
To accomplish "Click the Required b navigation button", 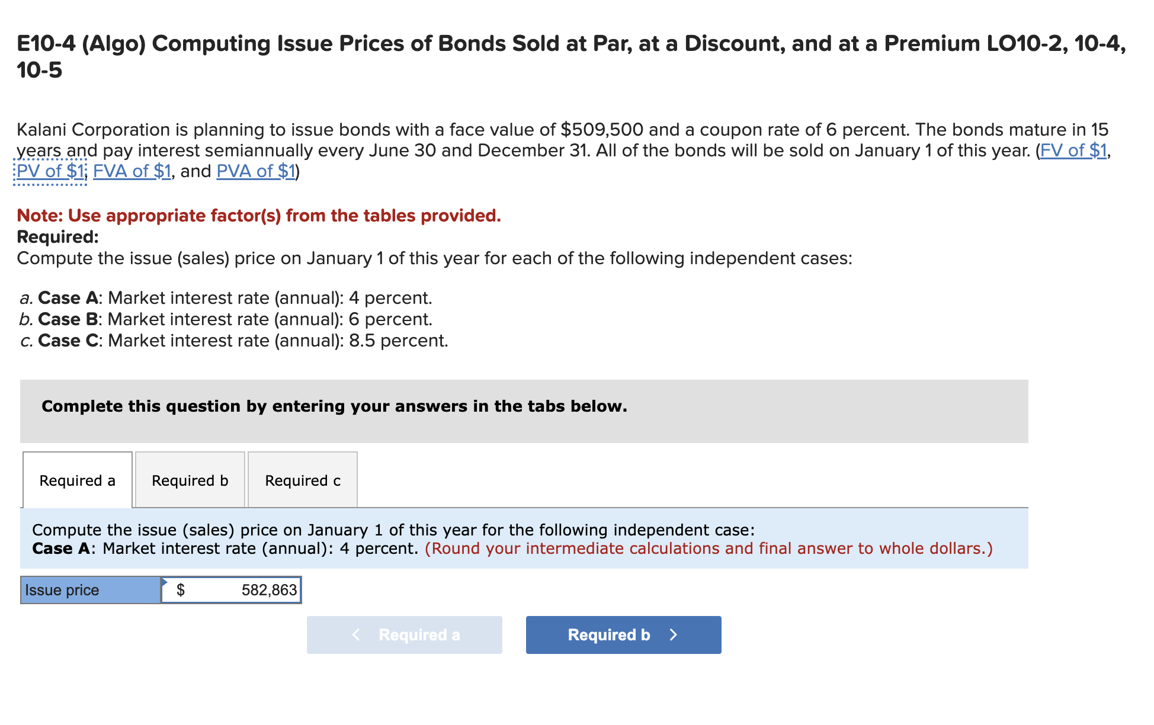I will (623, 634).
